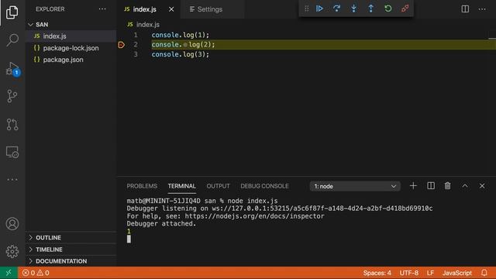Open the Source Control view
The image size is (496, 279).
click(x=12, y=96)
